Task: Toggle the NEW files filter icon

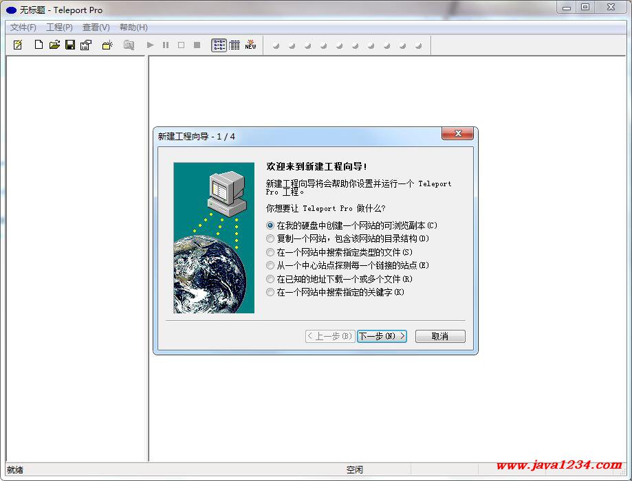Action: 250,45
